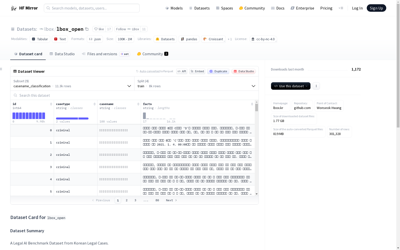Image resolution: width=400 pixels, height=250 pixels.
Task: Show the additional +1 libraries
Action: click(230, 39)
